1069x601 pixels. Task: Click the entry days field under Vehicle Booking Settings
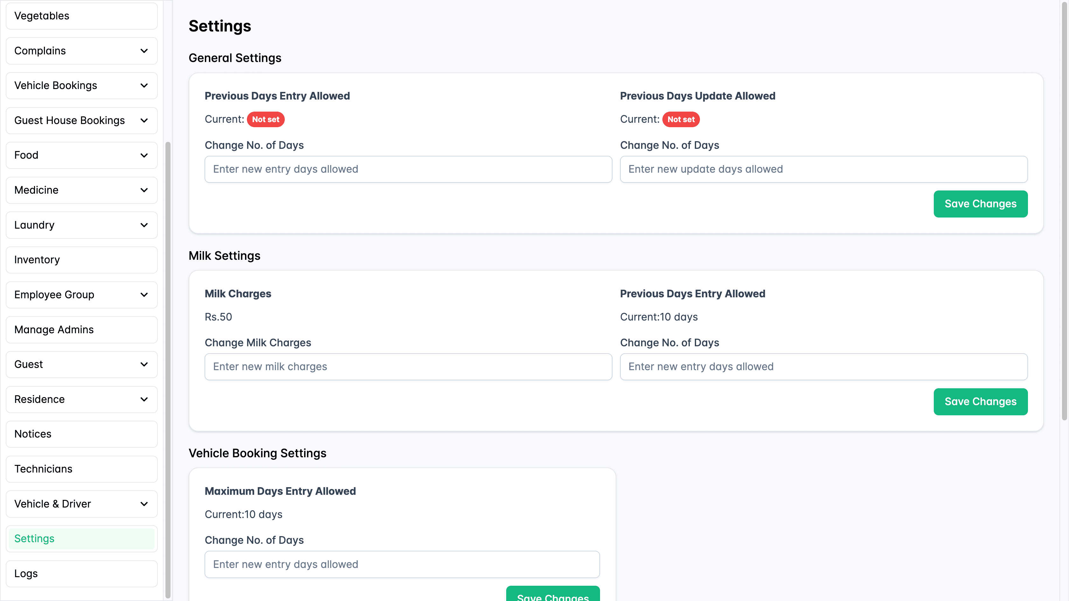point(402,564)
